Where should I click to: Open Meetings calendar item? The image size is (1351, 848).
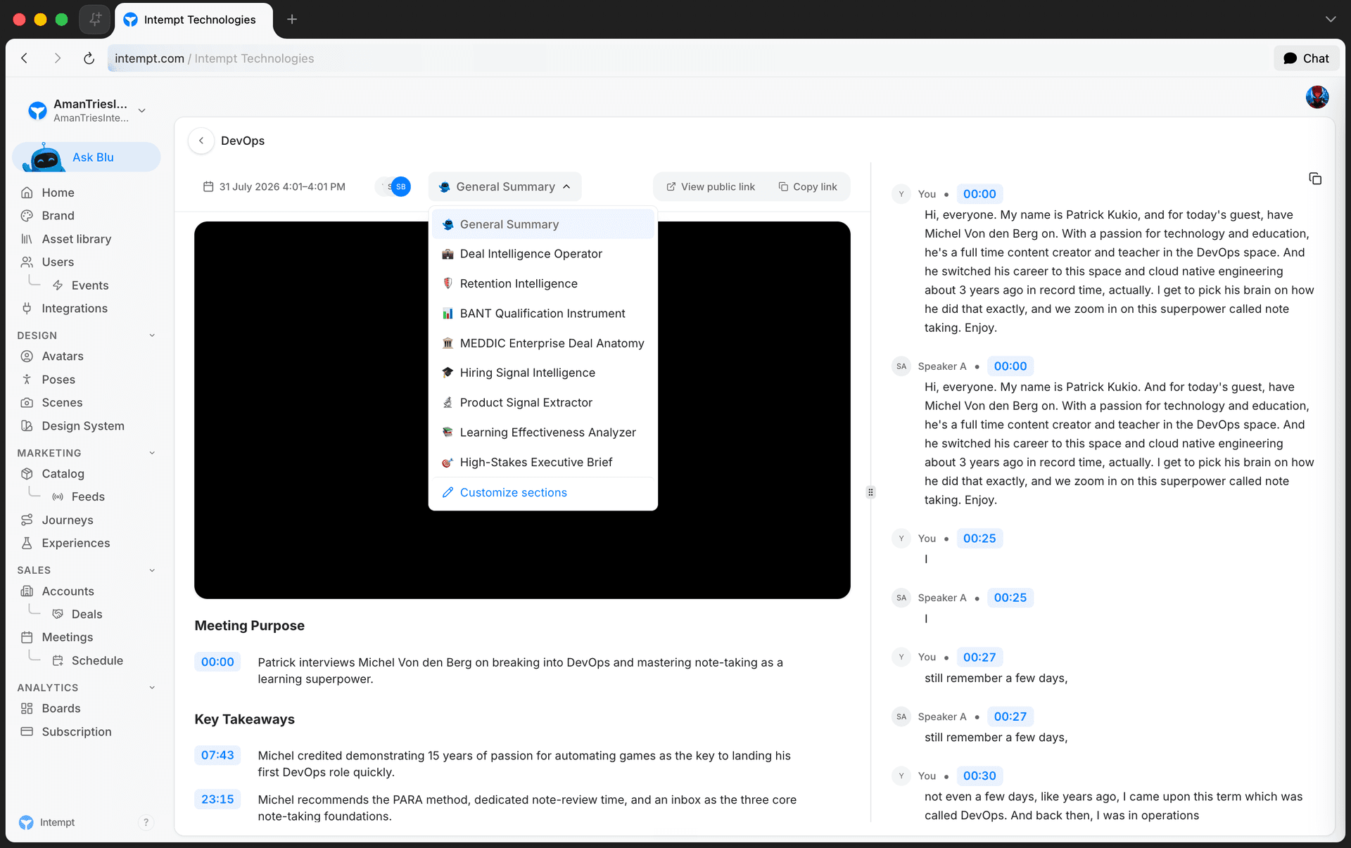(x=67, y=638)
